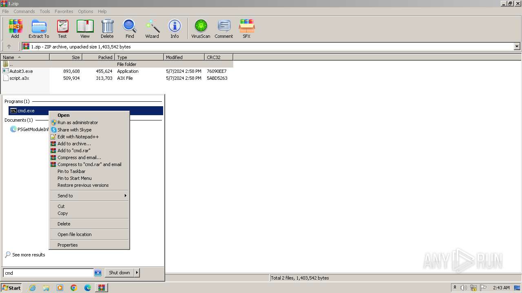
Task: Open Internet Explorer from the taskbar
Action: coord(32,288)
